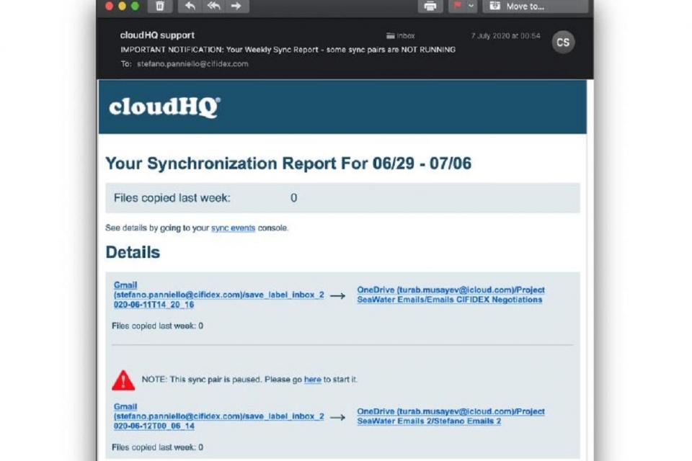This screenshot has height=461, width=692.
Task: Click the IMPORTANT NOTIFICATION subject line
Action: click(x=288, y=50)
